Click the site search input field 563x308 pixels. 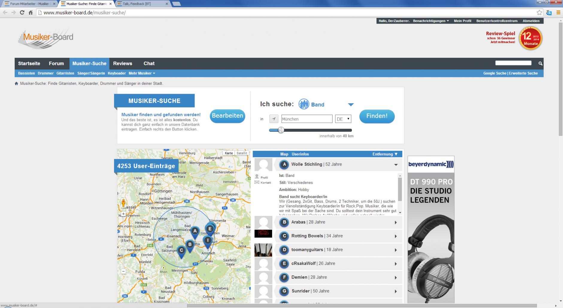(513, 63)
